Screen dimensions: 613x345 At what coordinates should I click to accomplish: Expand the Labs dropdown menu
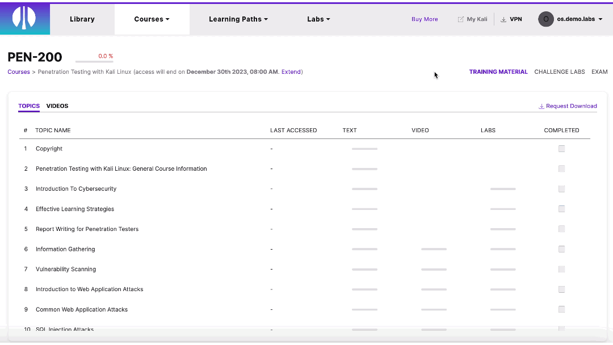point(318,19)
